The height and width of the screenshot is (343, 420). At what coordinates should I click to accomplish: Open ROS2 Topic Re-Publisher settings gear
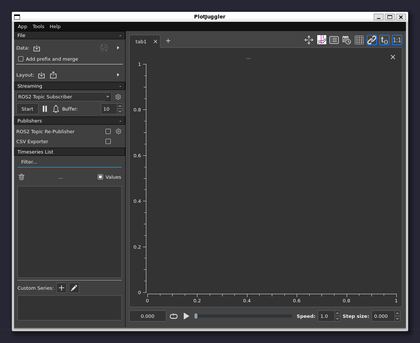click(119, 131)
